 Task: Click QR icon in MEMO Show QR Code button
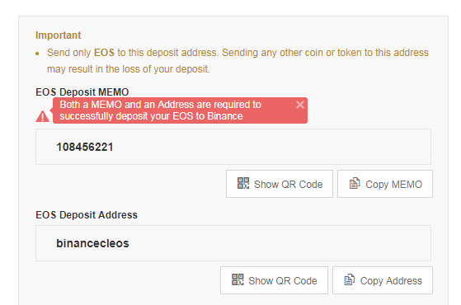point(243,183)
